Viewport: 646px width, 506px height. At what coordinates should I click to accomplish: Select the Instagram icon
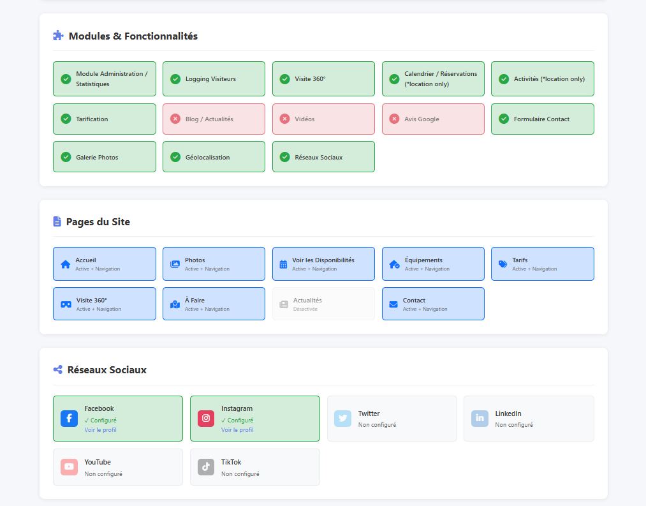205,419
